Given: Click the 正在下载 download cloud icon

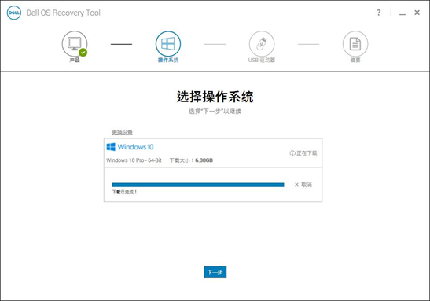Looking at the screenshot, I should coord(292,153).
